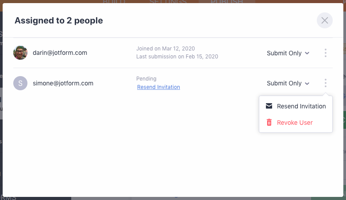Click the envelope icon in the popup menu
Image resolution: width=346 pixels, height=200 pixels.
(269, 106)
